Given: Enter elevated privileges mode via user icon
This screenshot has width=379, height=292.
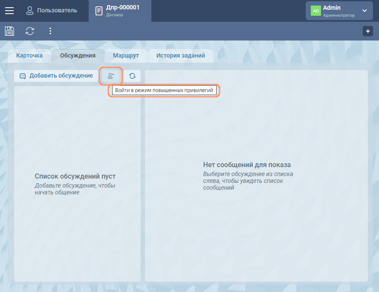Looking at the screenshot, I should [111, 76].
